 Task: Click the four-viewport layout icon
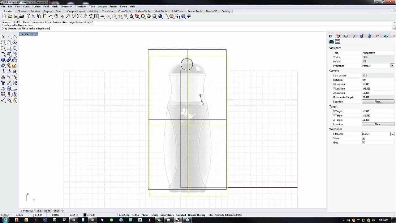(97, 16)
